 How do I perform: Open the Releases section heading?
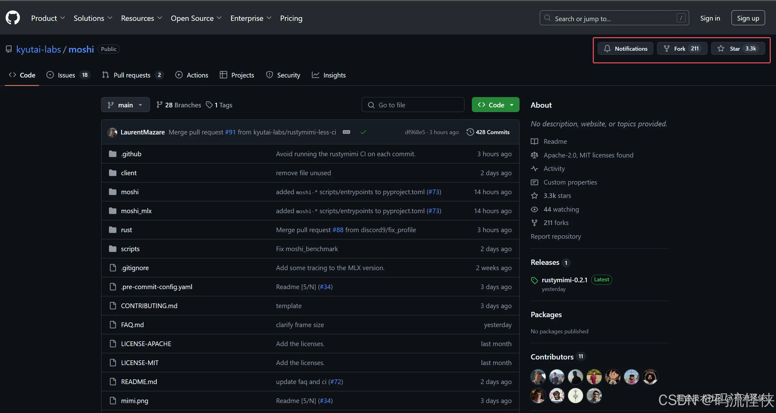[x=545, y=262]
